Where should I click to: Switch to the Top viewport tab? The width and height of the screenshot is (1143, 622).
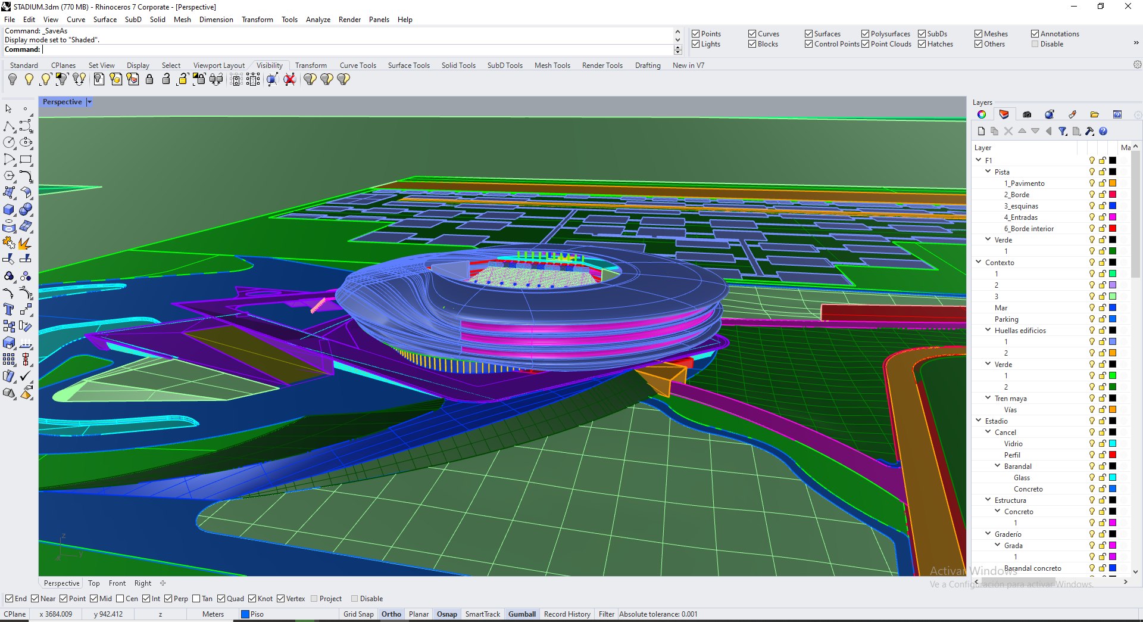coord(93,583)
